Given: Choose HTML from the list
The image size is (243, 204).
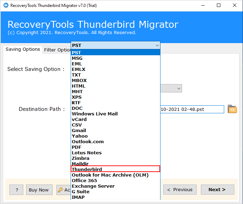Looking at the screenshot, I should coord(116,86).
